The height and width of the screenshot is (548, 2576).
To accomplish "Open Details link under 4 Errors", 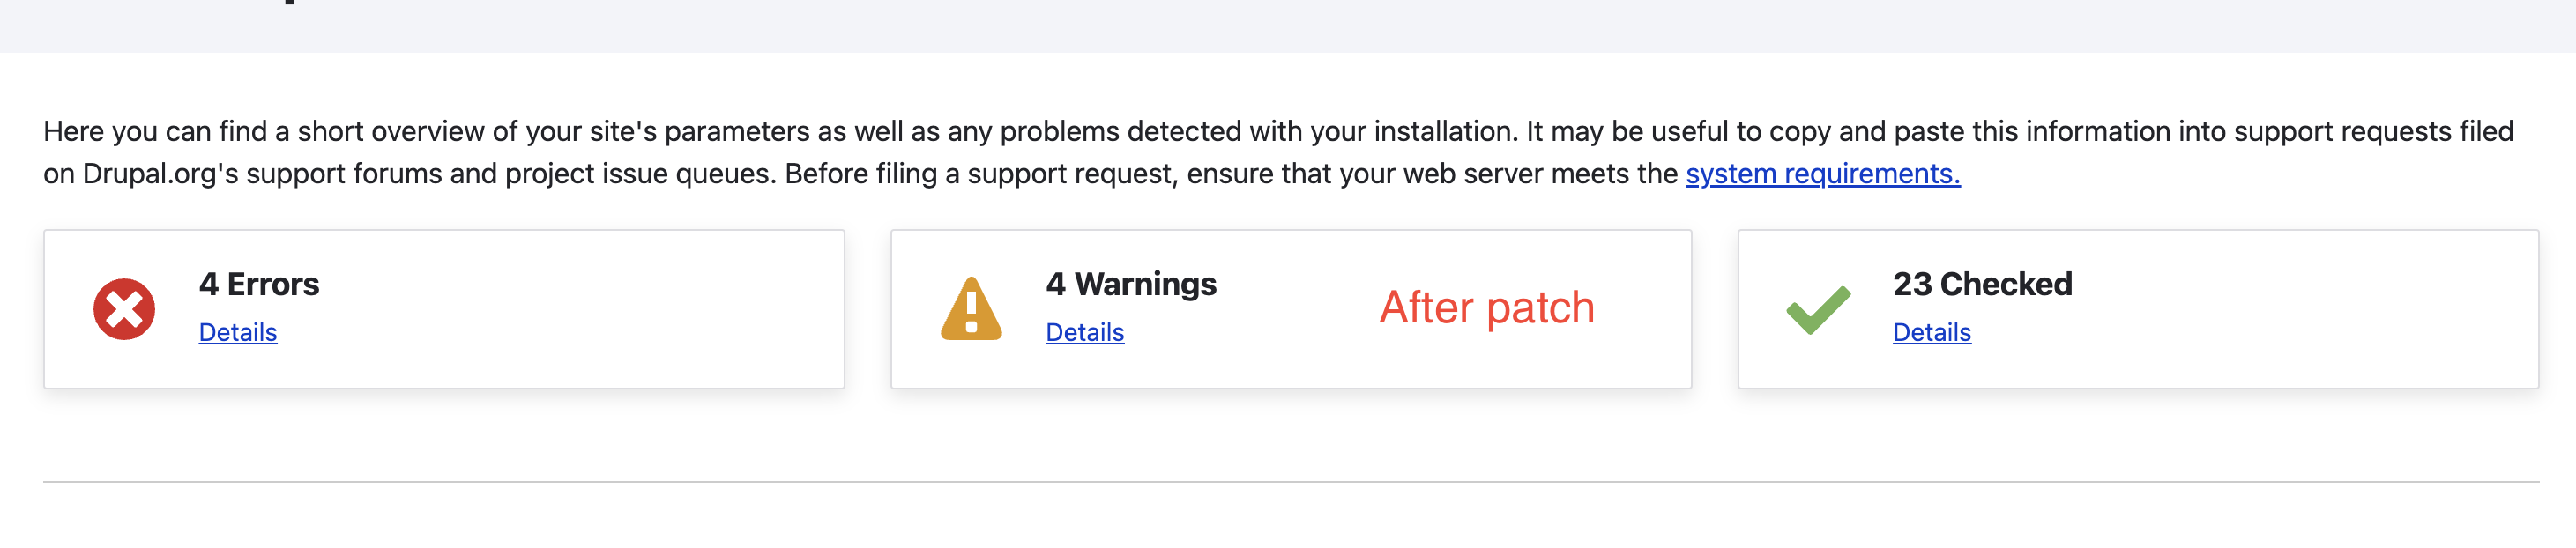I will click(x=238, y=332).
